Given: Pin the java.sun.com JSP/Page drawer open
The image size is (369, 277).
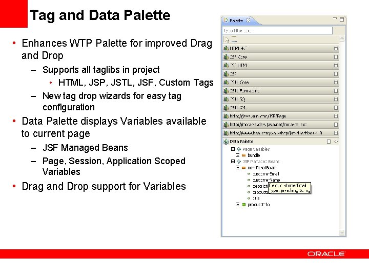Looking at the screenshot, I should tap(336, 116).
